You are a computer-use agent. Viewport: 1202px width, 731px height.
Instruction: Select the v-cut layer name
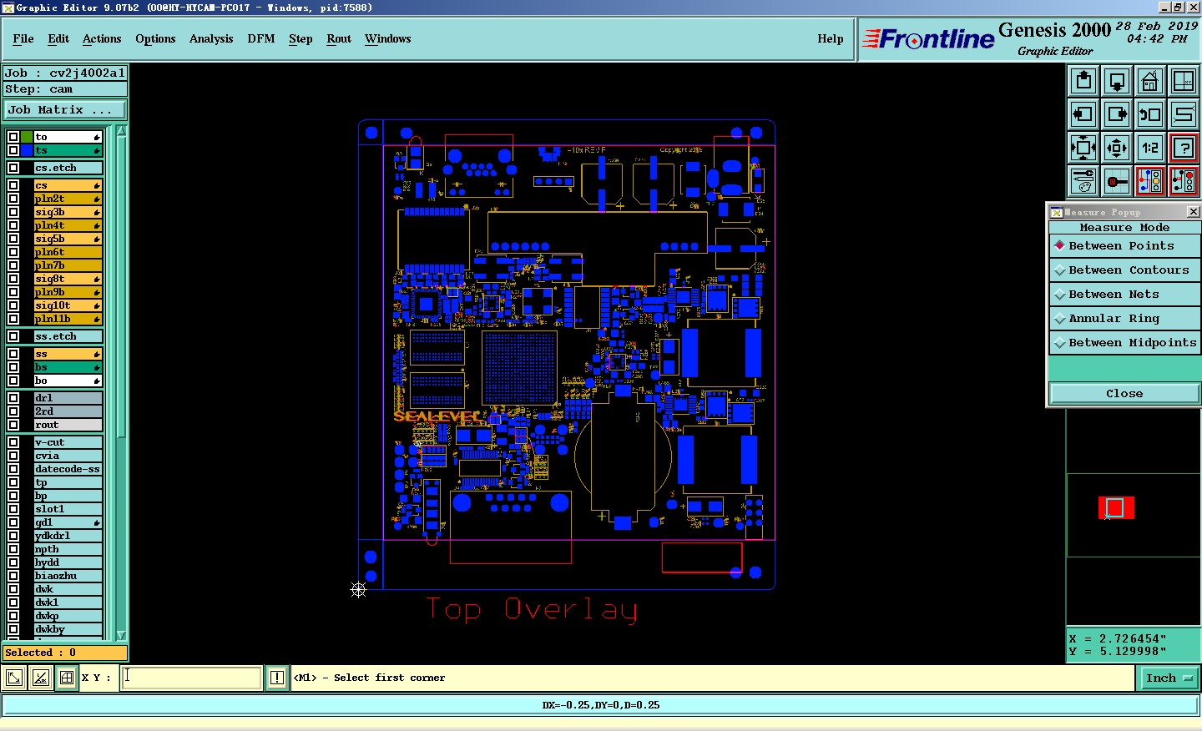coord(68,442)
